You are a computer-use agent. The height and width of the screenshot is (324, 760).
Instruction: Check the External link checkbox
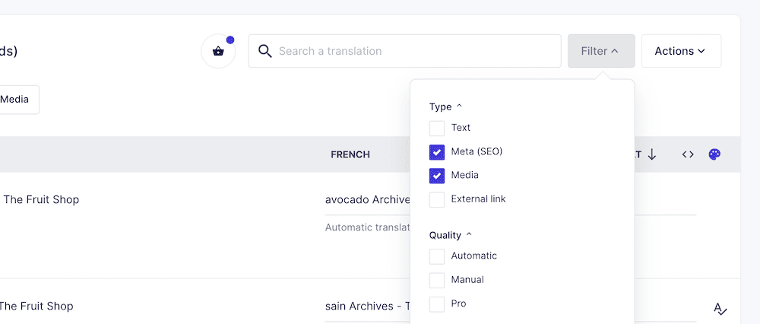pyautogui.click(x=437, y=199)
